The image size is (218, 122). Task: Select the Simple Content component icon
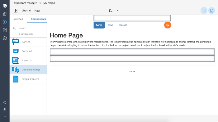tap(16, 79)
